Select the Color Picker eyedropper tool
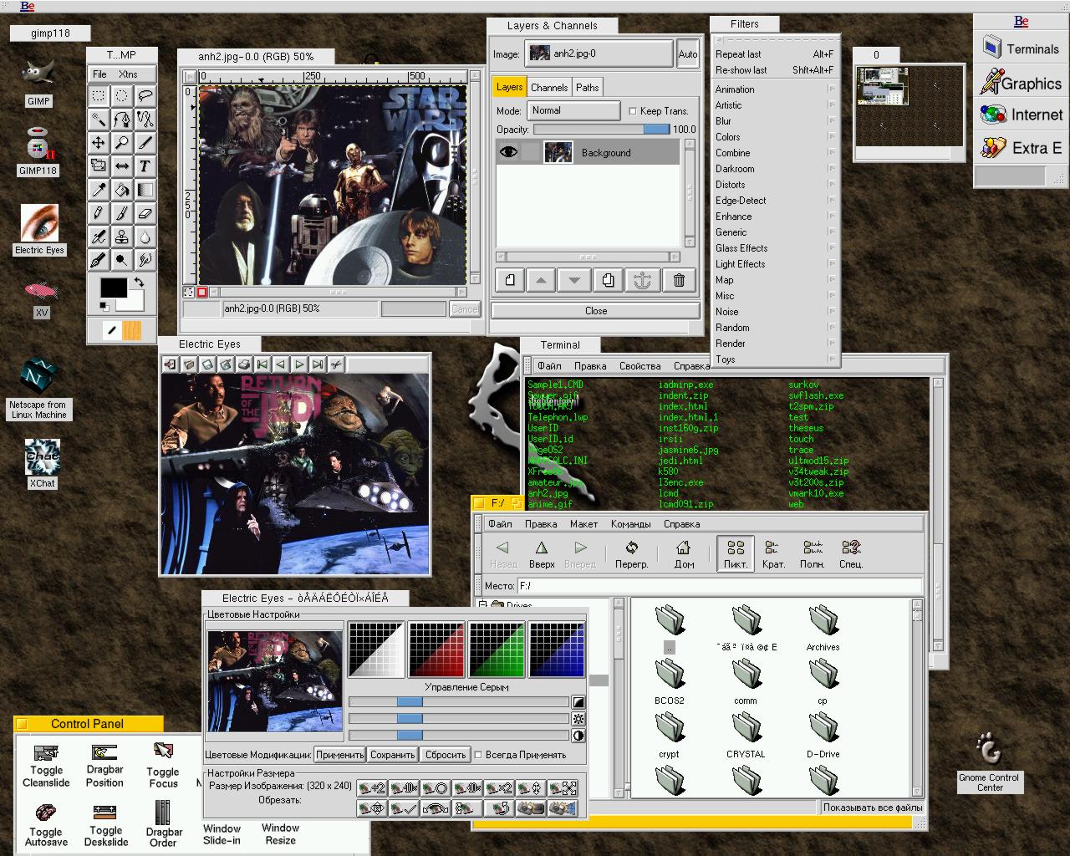This screenshot has width=1070, height=856. pos(99,190)
